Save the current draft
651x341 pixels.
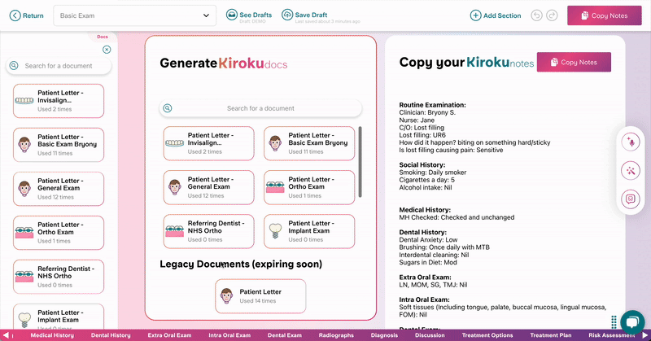[305, 15]
